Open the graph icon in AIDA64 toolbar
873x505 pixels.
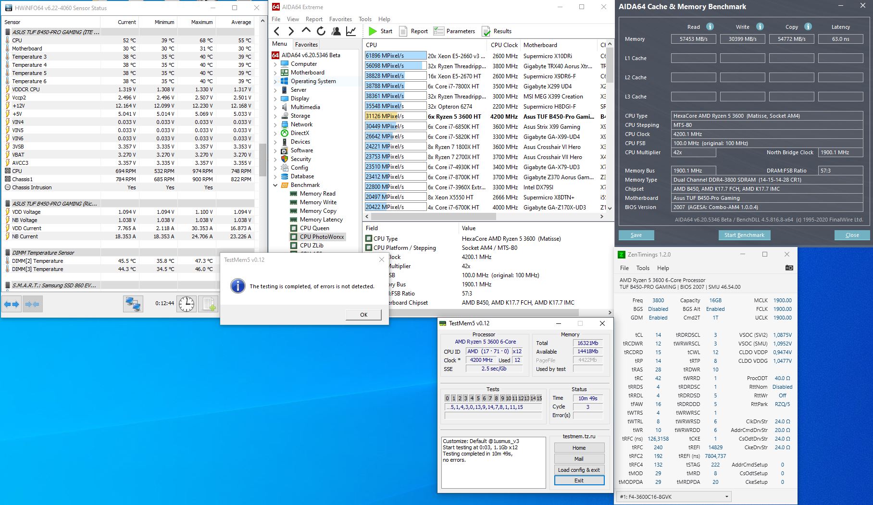click(x=351, y=31)
